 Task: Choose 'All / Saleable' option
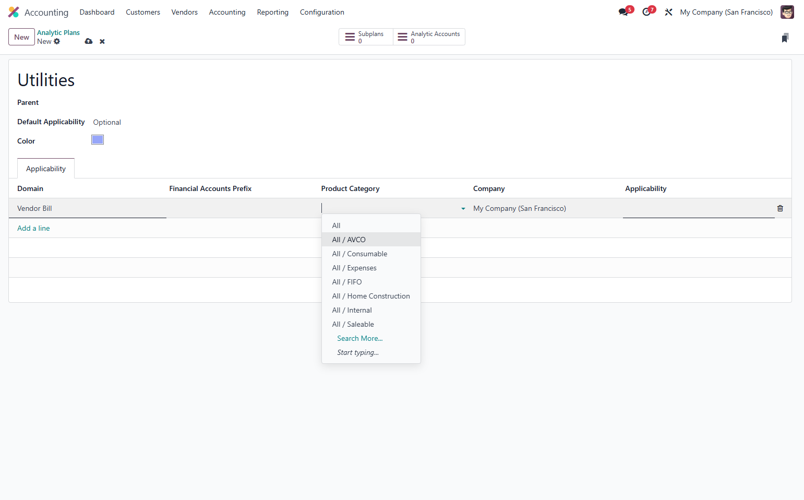(371, 324)
